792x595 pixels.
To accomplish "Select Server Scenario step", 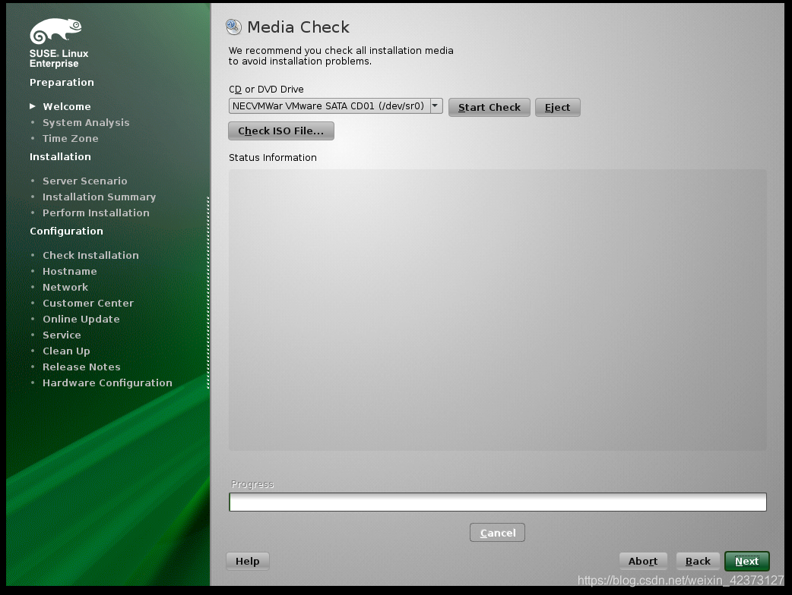I will click(x=85, y=181).
